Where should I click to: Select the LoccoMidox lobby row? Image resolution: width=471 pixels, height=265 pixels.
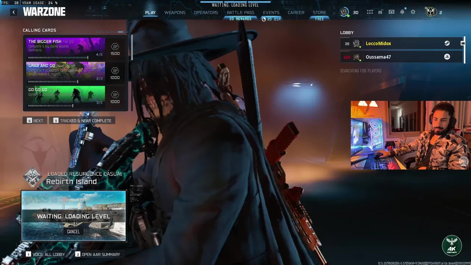tap(401, 43)
